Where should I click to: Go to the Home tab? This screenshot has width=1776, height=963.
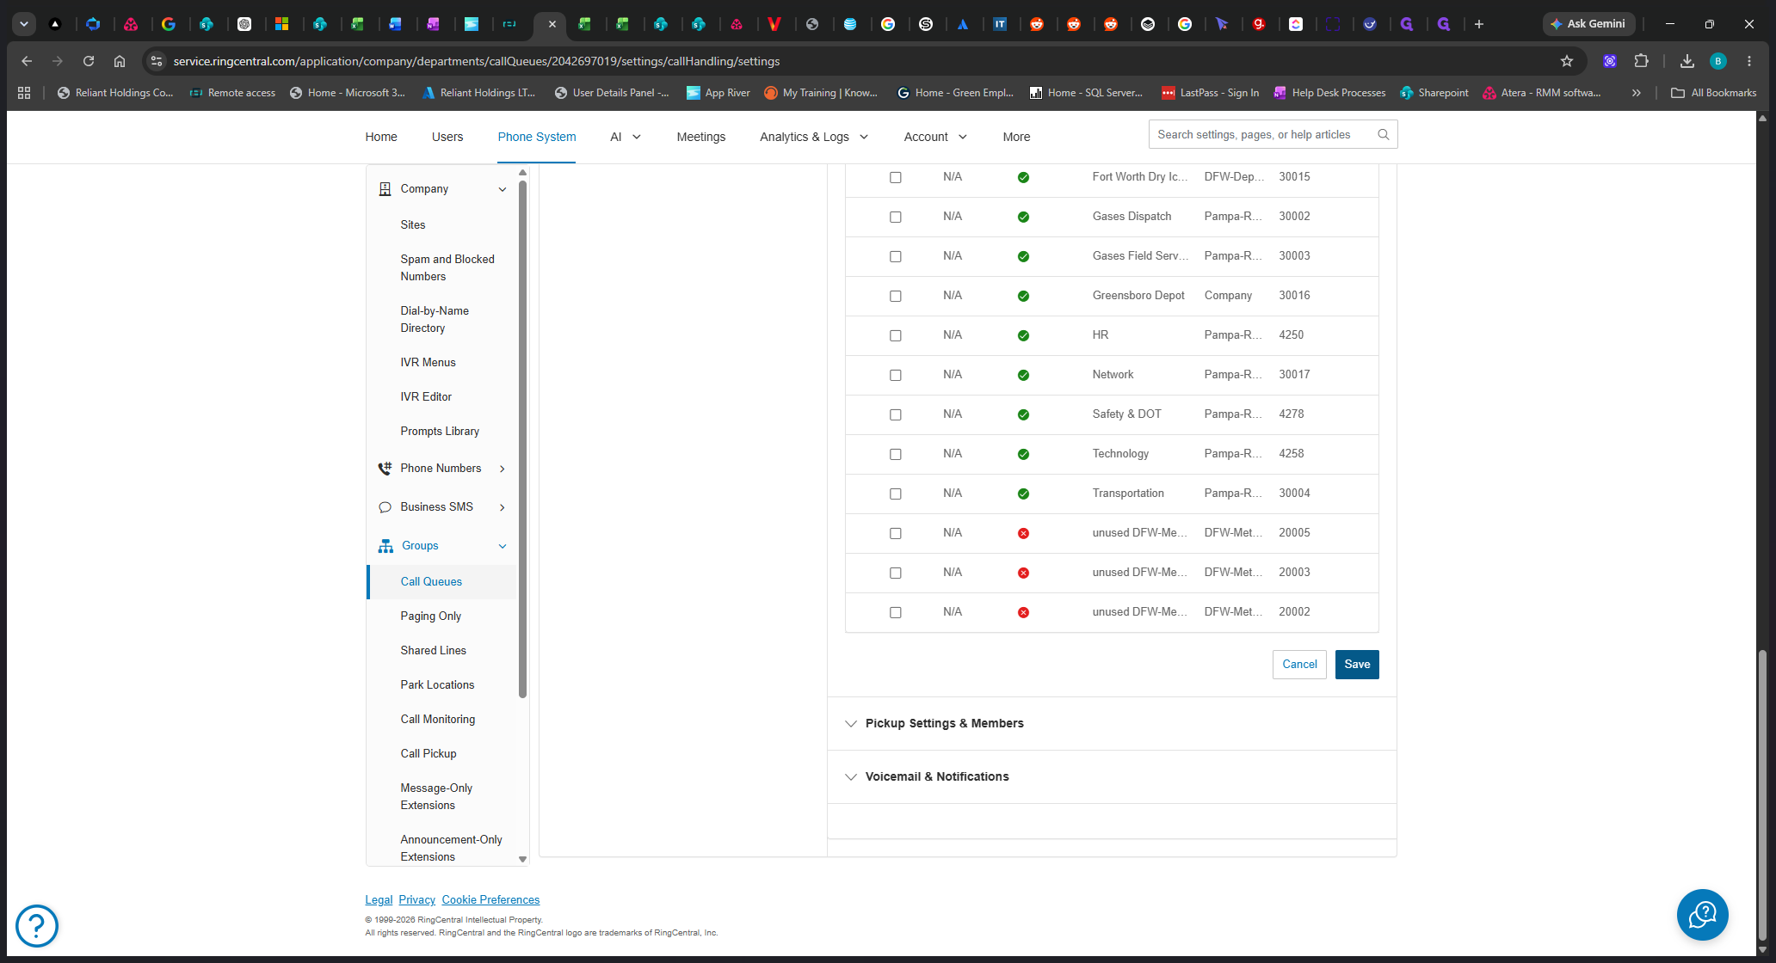[381, 137]
